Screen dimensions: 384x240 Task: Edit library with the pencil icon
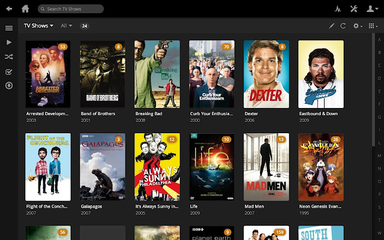pyautogui.click(x=332, y=26)
